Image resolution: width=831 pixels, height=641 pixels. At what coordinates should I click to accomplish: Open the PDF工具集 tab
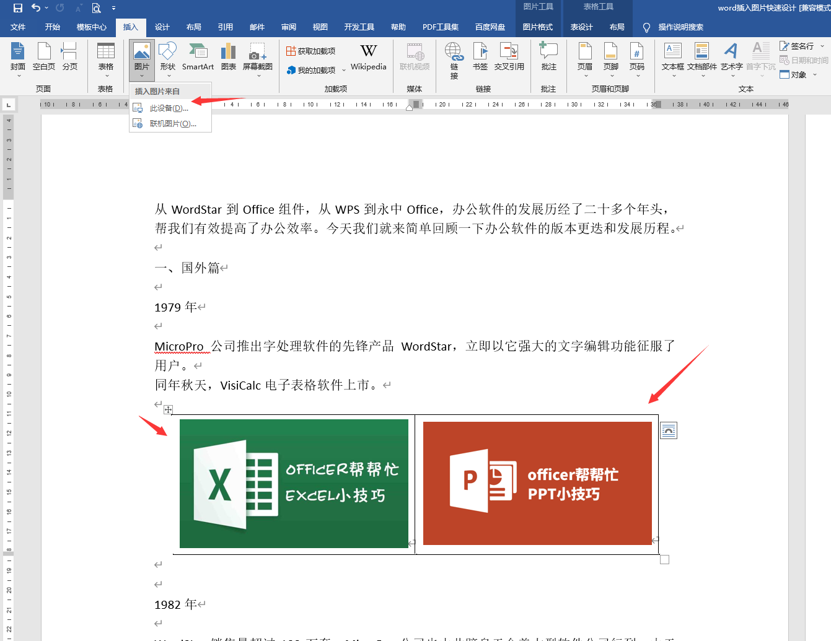pyautogui.click(x=441, y=27)
